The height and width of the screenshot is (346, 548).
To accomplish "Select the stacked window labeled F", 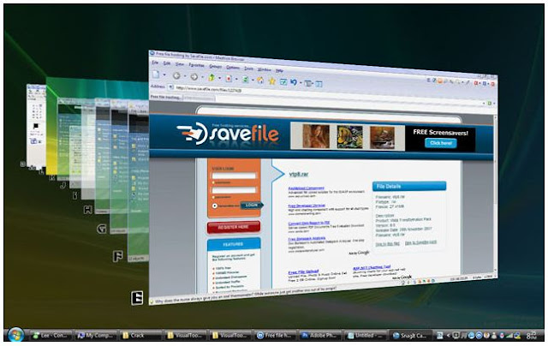I will click(138, 182).
